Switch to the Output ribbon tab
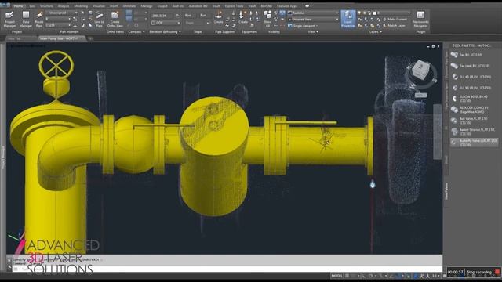502x282 pixels. click(162, 6)
